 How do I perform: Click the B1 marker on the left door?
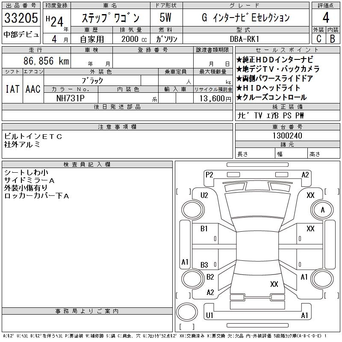click(x=204, y=229)
